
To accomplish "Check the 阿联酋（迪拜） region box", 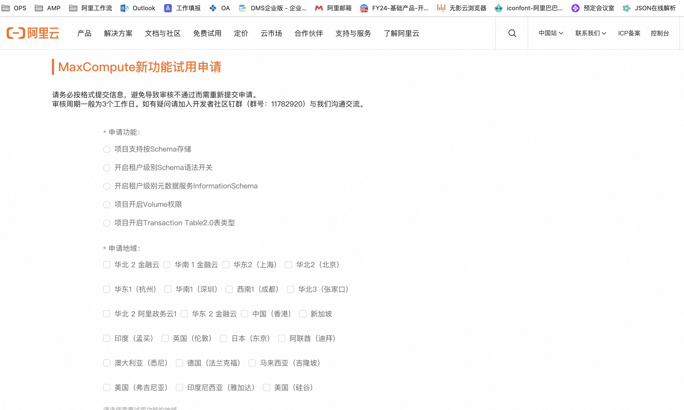I will coord(282,338).
